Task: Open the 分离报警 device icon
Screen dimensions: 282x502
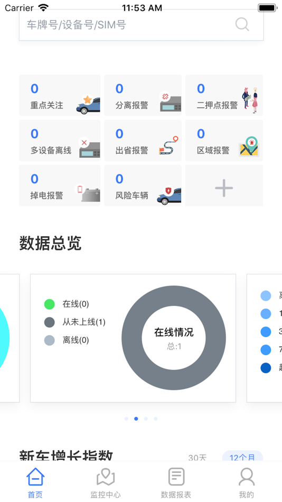Action: [x=170, y=102]
